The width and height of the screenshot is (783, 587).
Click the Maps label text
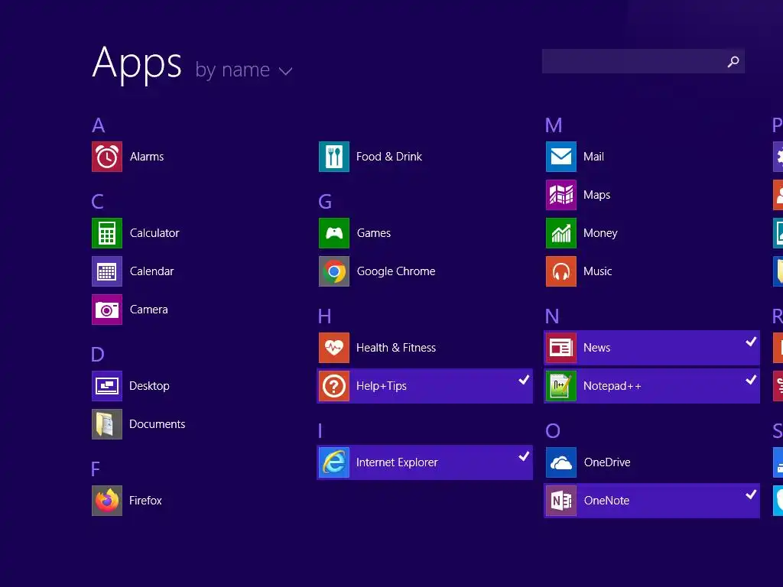pyautogui.click(x=596, y=195)
